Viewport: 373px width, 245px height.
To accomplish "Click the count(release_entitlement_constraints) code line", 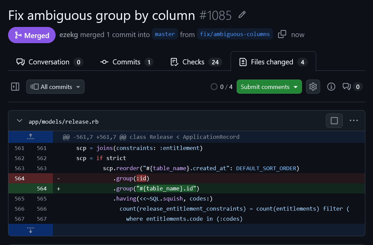I will 209,209.
